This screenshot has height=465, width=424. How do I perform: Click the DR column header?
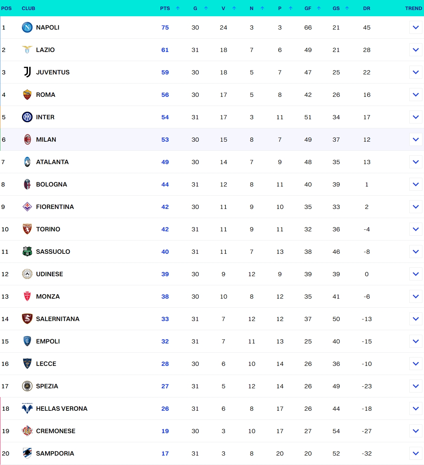(x=366, y=8)
